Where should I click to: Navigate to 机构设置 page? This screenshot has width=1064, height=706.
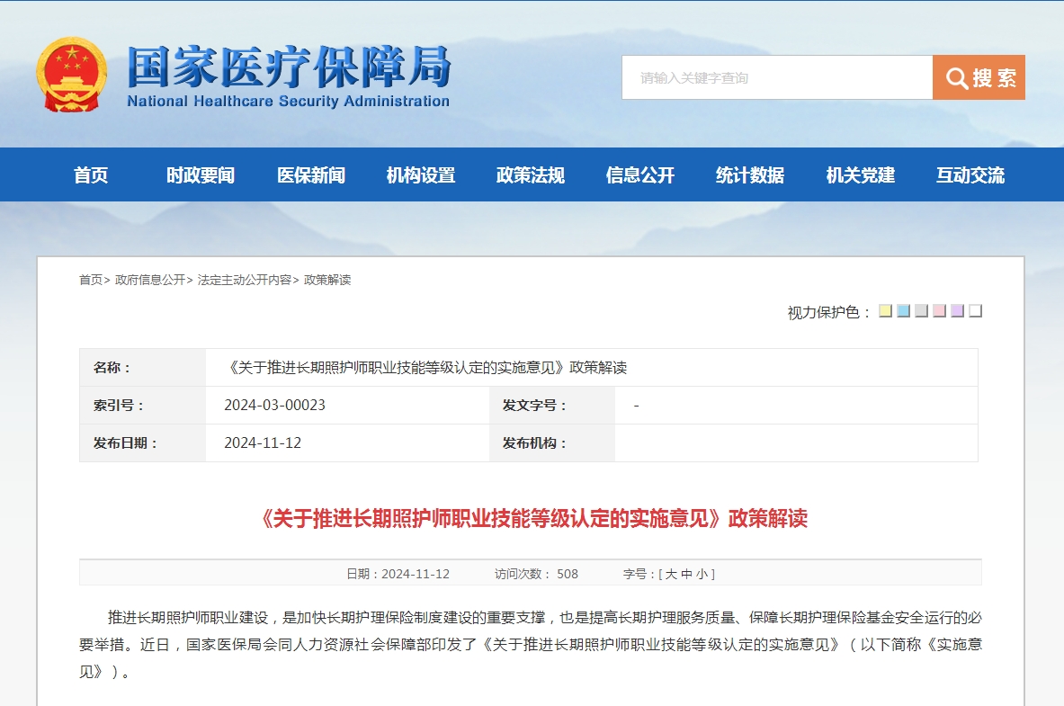pyautogui.click(x=421, y=175)
